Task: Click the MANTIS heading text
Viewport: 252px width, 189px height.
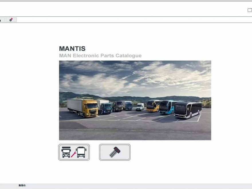Action: (72, 48)
